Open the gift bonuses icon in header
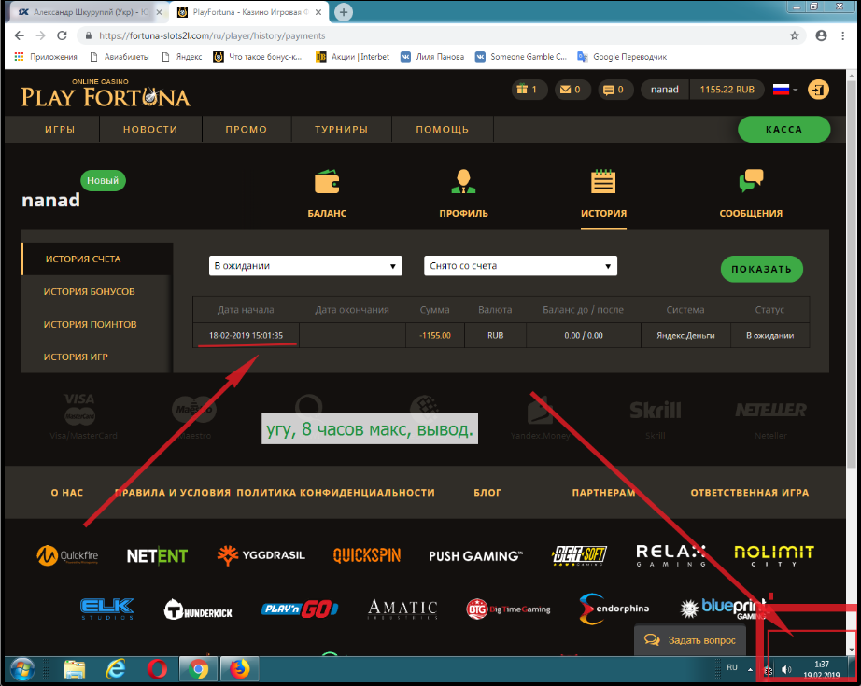Screen dimensions: 861x686 point(529,90)
